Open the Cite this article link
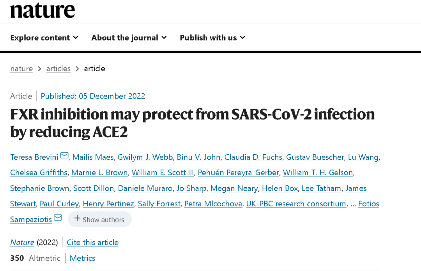The image size is (421, 271). click(93, 243)
